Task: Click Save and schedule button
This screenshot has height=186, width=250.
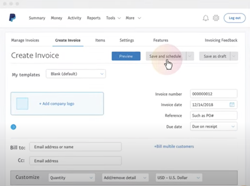Action: tap(166, 56)
